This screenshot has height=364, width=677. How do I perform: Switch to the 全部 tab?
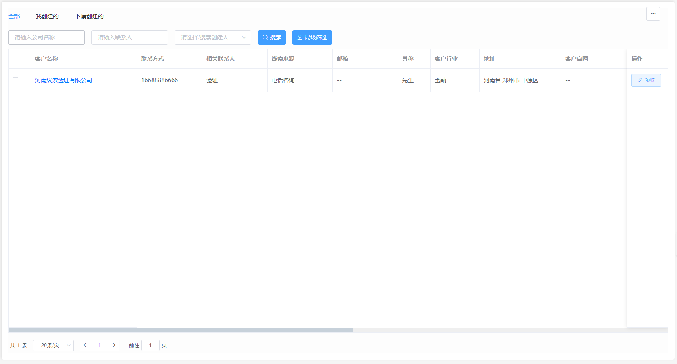(14, 16)
